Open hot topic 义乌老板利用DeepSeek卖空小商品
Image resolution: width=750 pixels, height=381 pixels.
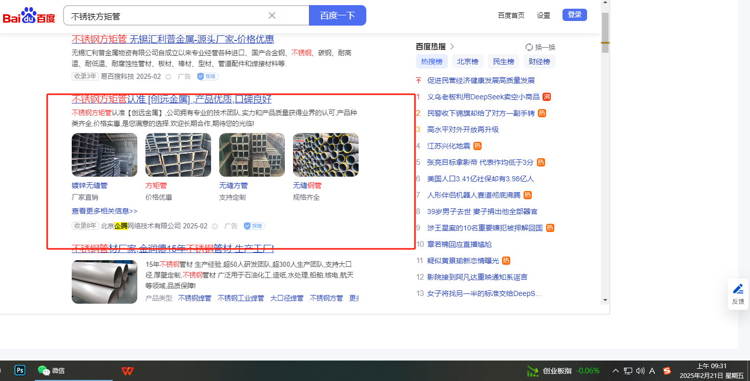484,97
